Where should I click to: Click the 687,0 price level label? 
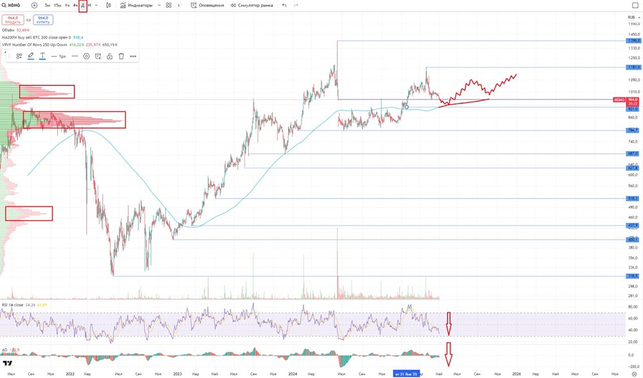click(x=633, y=154)
